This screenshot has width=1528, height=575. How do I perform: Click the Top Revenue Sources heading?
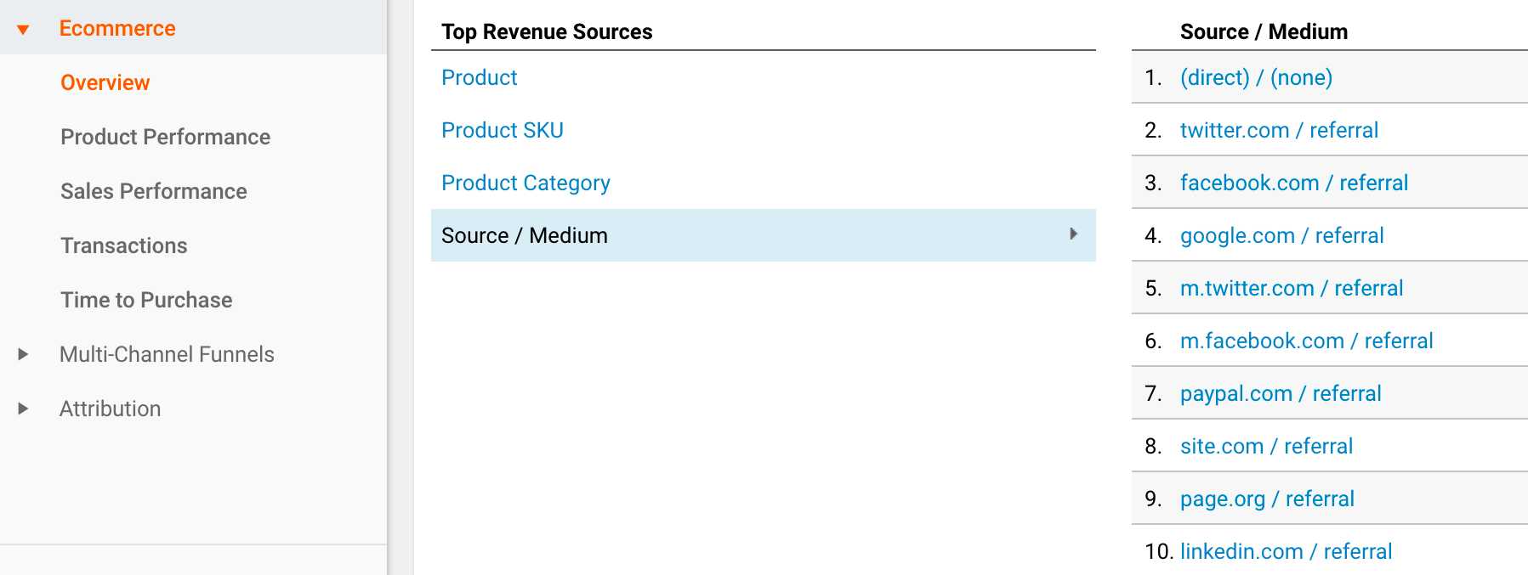(547, 31)
